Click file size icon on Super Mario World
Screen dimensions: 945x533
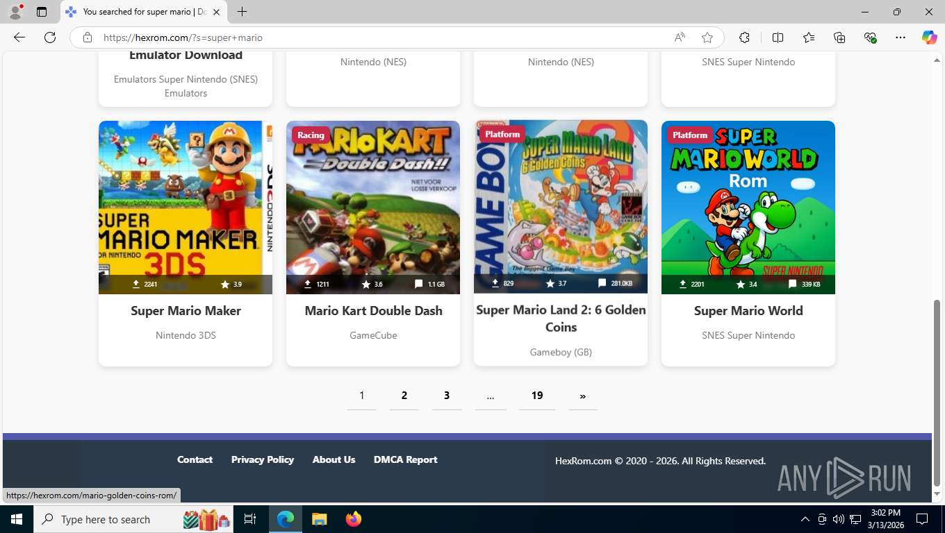[792, 285]
